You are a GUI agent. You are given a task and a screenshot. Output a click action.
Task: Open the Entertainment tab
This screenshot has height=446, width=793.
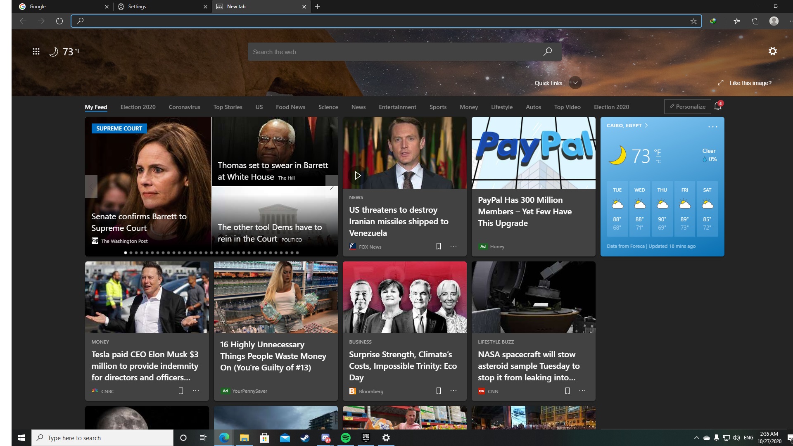397,107
